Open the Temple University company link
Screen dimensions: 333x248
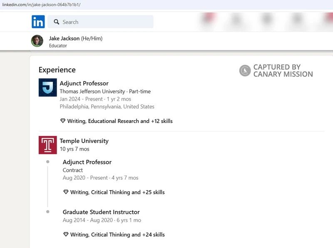(x=84, y=141)
